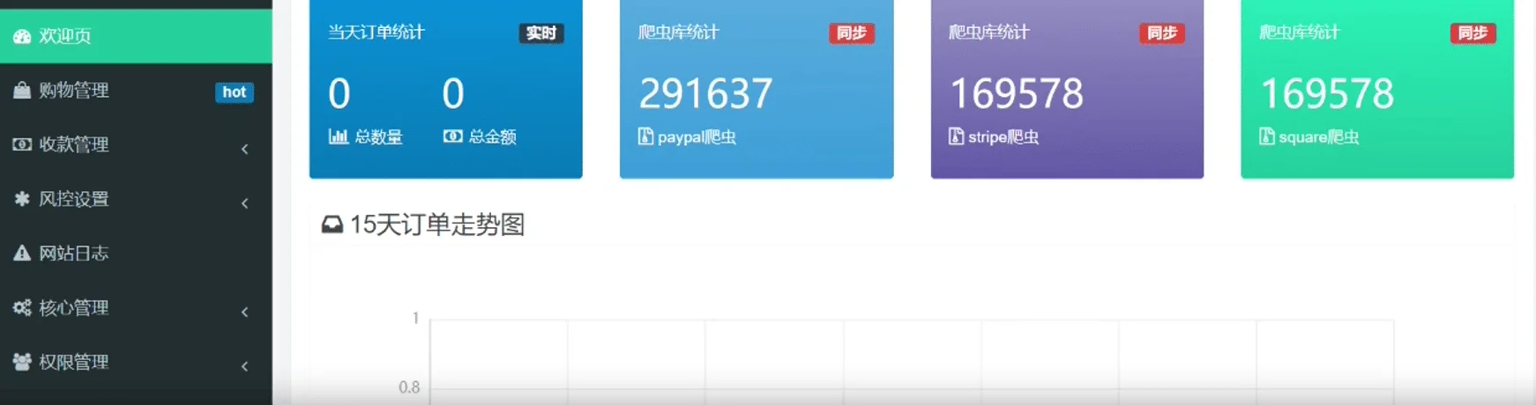Click the 实时 badge on 当天订单统计 card
This screenshot has width=1536, height=405.
tap(541, 33)
